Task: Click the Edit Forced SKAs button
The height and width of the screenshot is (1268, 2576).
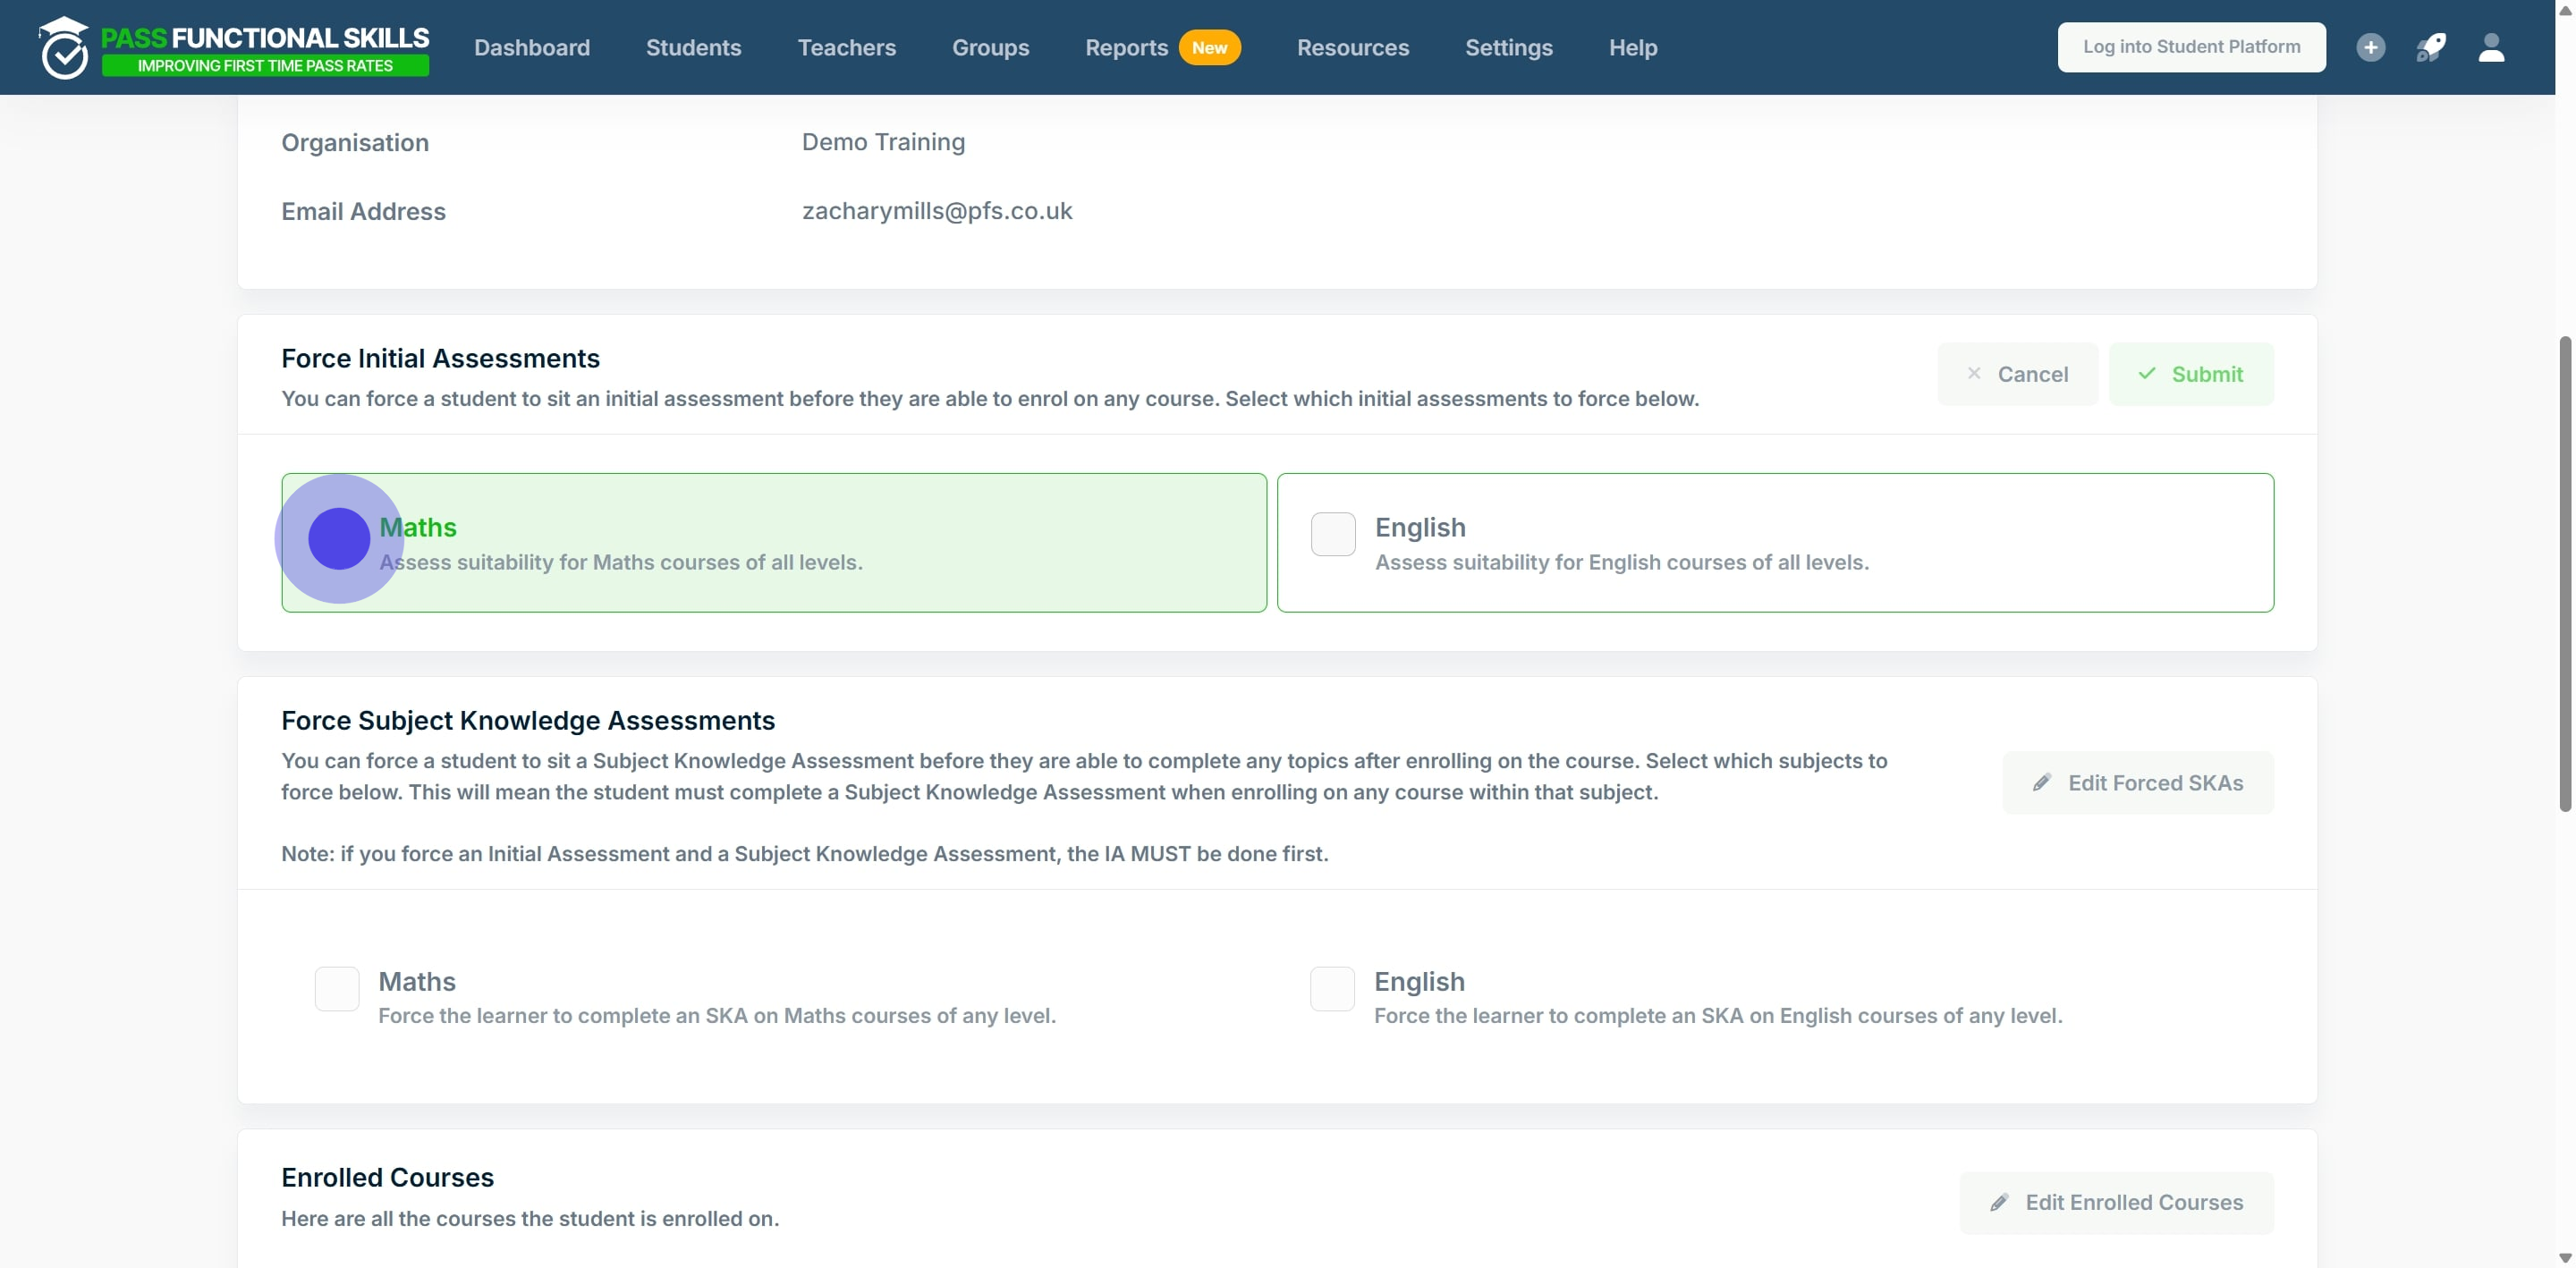Action: coord(2138,783)
